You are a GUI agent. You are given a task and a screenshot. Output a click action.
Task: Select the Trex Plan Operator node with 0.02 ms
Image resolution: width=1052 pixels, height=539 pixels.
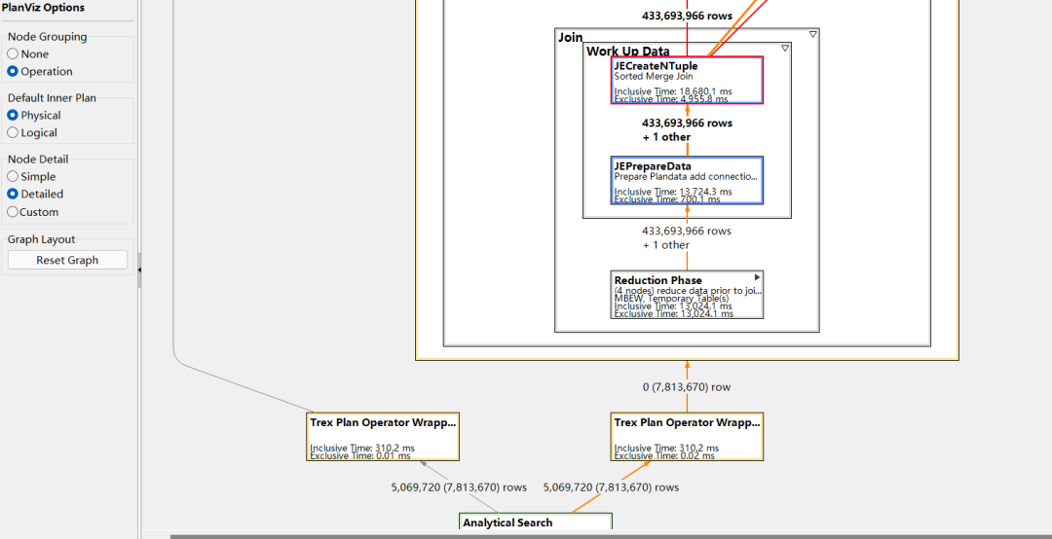pos(687,437)
